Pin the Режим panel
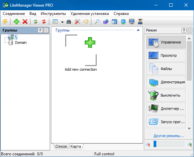This screenshot has height=157, width=194. tap(184, 30)
